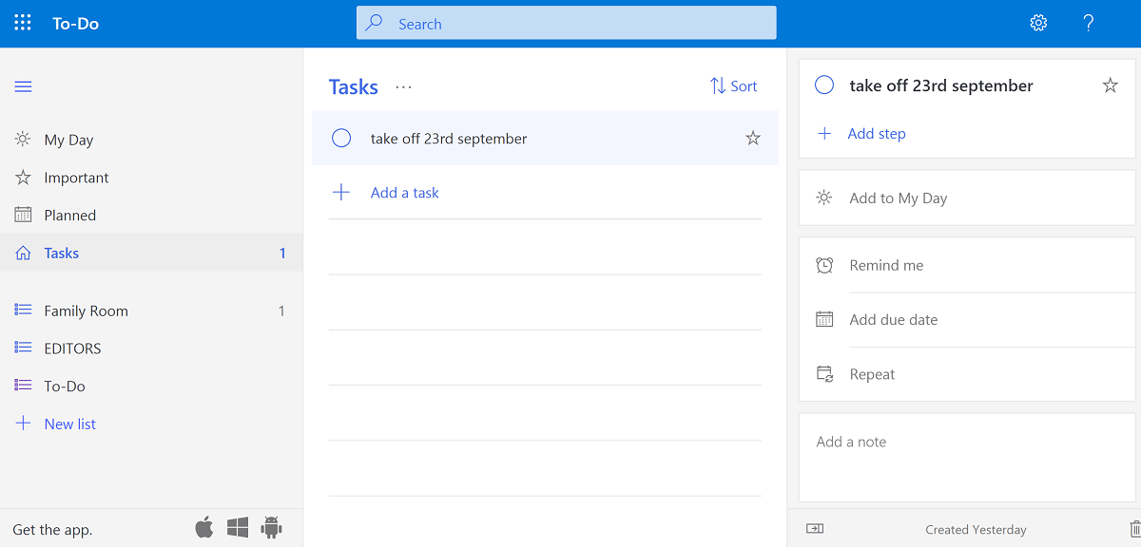1141x547 pixels.
Task: Mark the list-row task as important
Action: [x=753, y=139]
